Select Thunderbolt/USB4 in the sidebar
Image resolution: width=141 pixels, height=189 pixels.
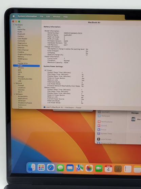point(25,79)
